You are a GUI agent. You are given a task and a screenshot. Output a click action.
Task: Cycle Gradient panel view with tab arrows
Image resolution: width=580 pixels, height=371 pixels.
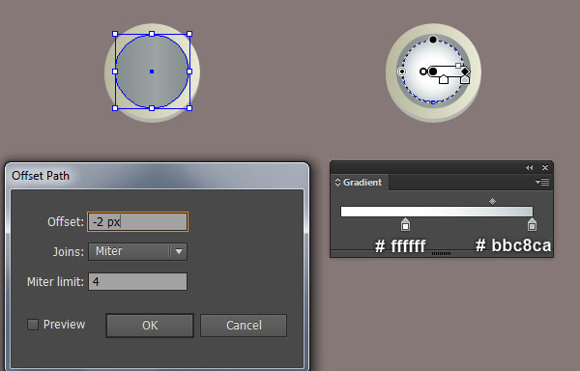pos(337,183)
